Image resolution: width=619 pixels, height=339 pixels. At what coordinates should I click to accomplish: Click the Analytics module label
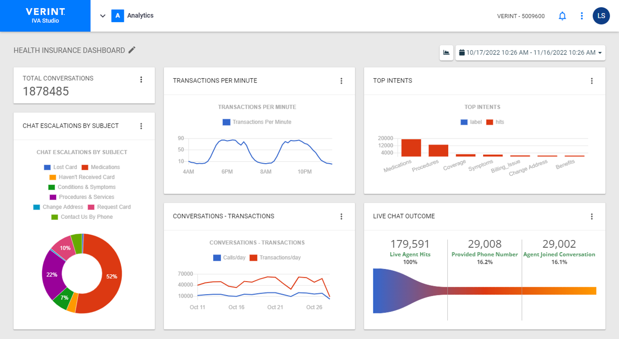pyautogui.click(x=140, y=16)
